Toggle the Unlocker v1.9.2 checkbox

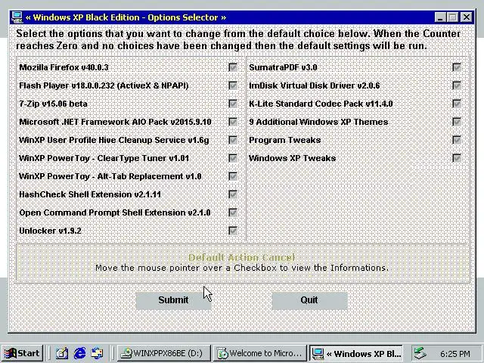tap(233, 231)
